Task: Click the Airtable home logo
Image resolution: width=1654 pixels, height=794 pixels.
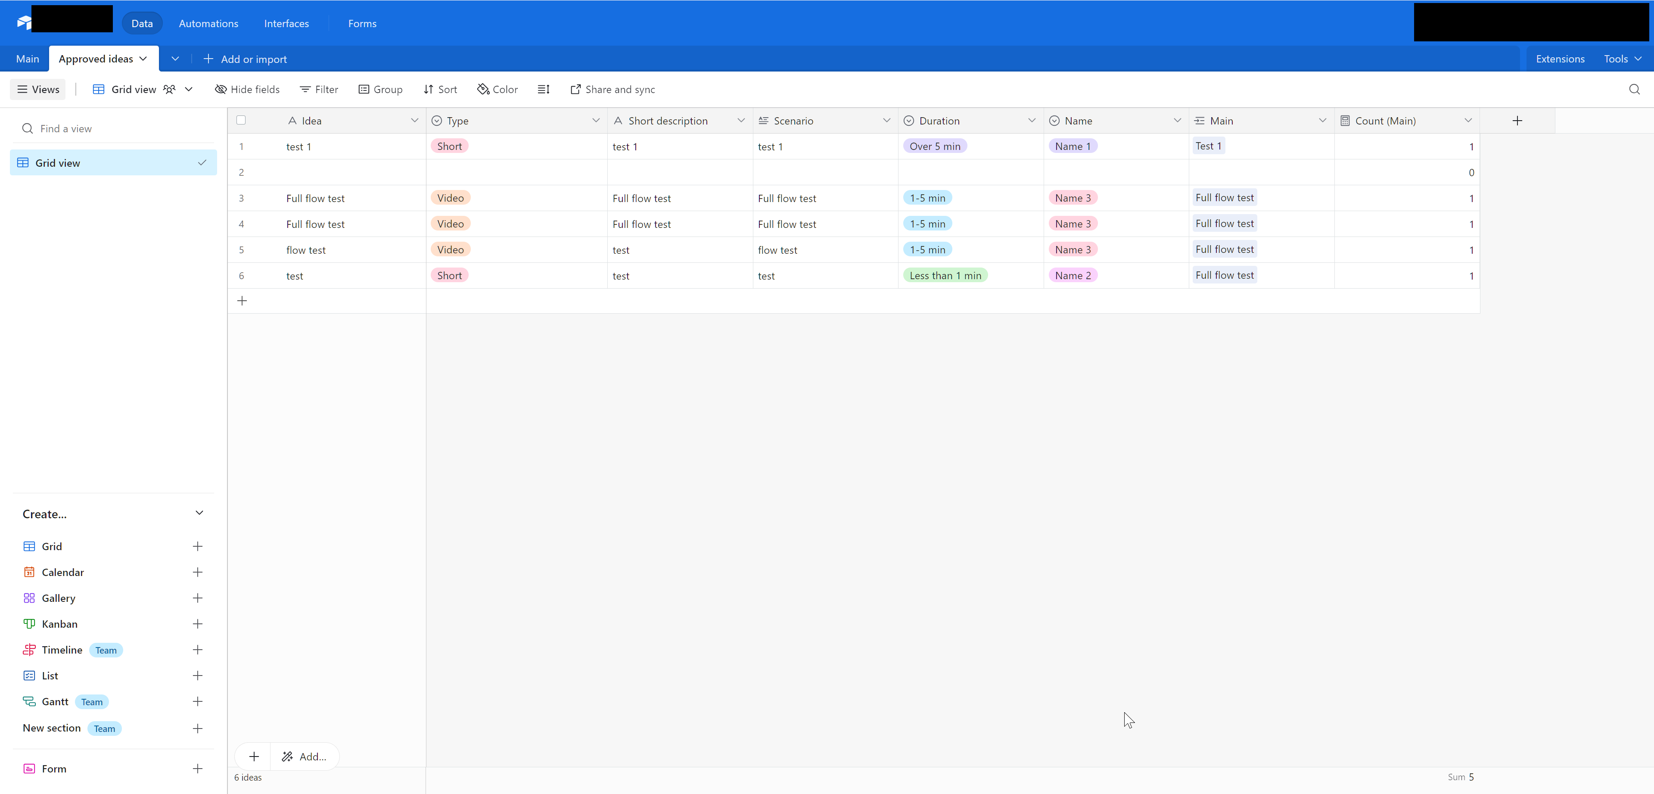Action: [23, 23]
